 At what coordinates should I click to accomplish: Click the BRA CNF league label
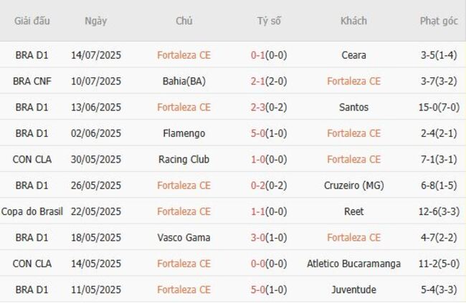coord(32,81)
